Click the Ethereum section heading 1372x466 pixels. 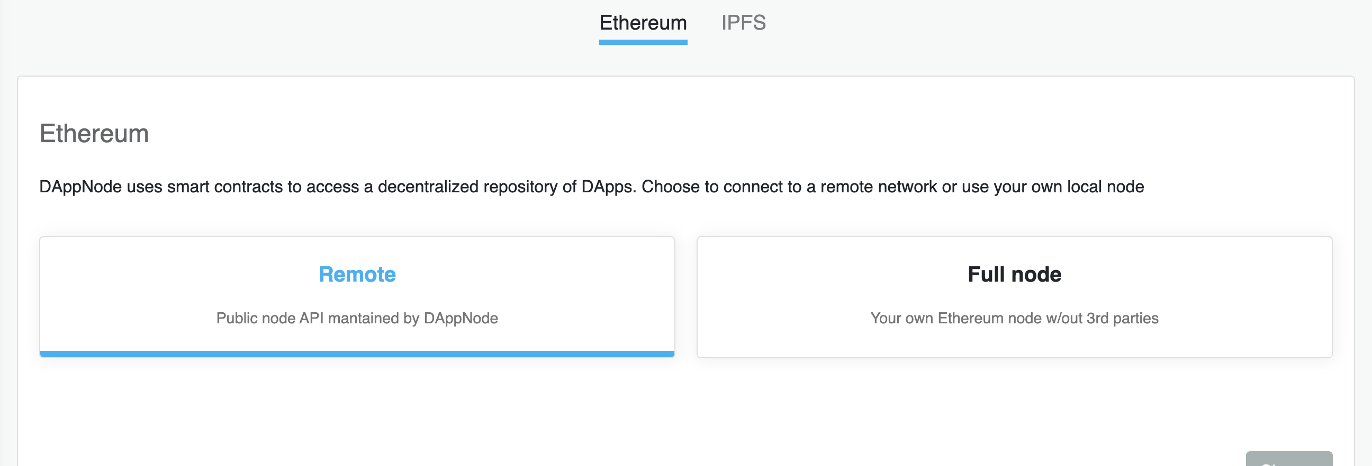pos(94,133)
